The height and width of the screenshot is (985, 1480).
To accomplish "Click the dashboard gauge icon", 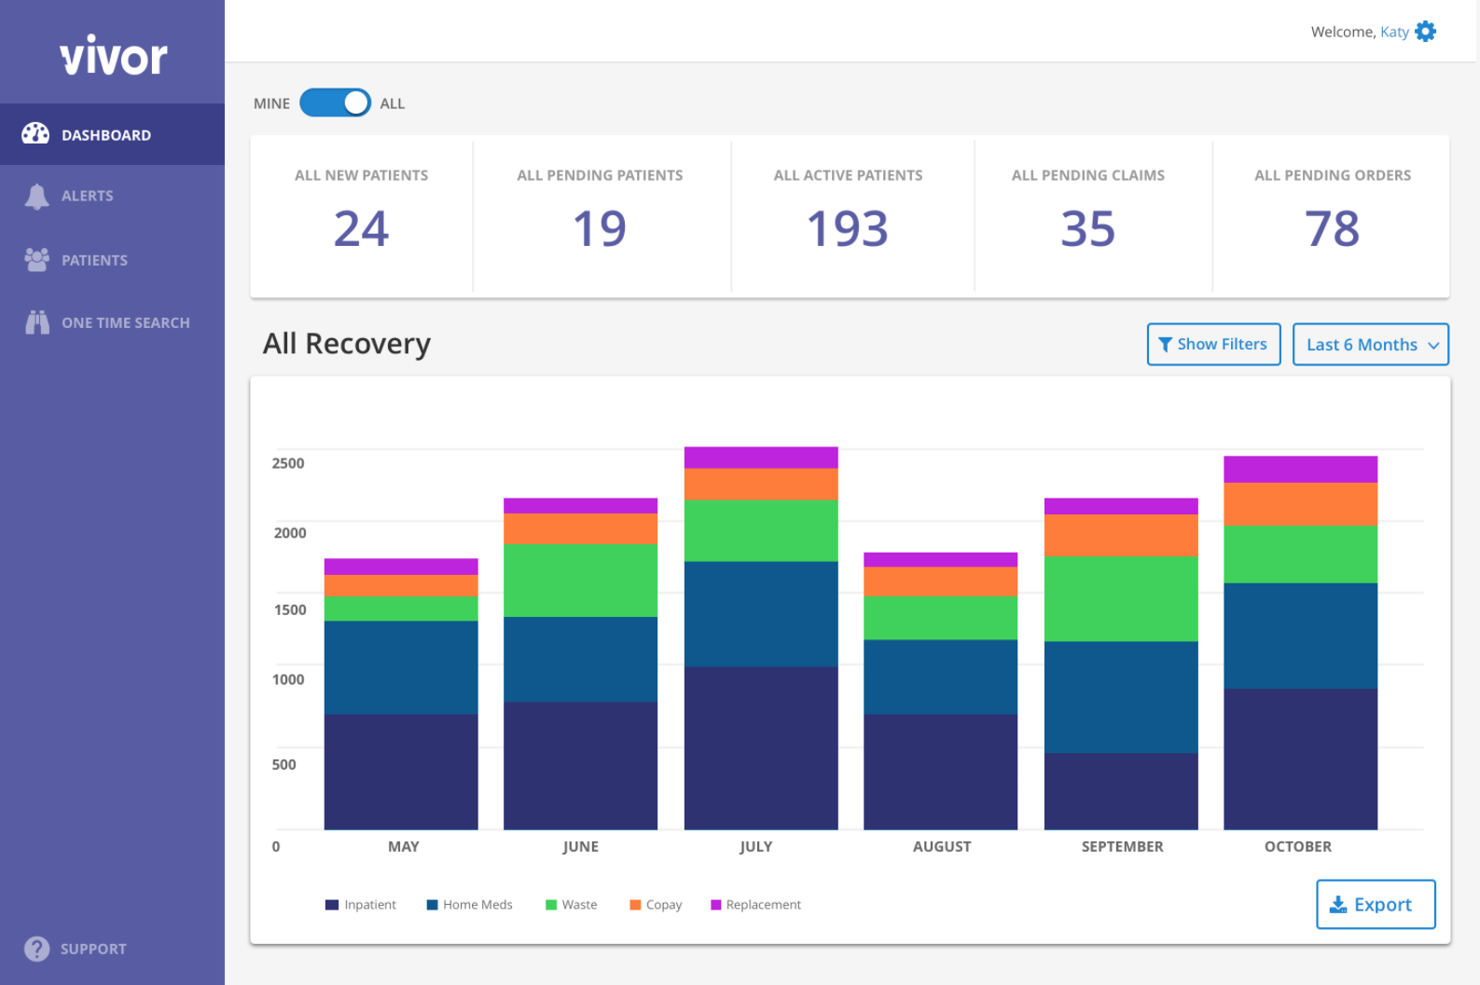I will point(35,134).
